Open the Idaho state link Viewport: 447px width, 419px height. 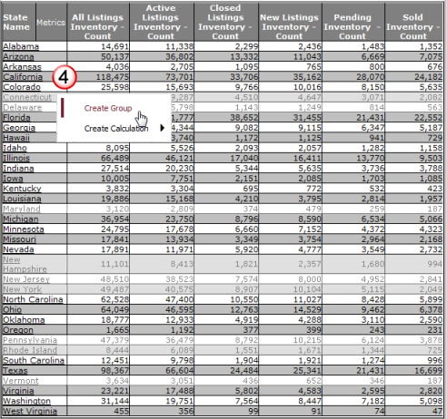coord(15,148)
